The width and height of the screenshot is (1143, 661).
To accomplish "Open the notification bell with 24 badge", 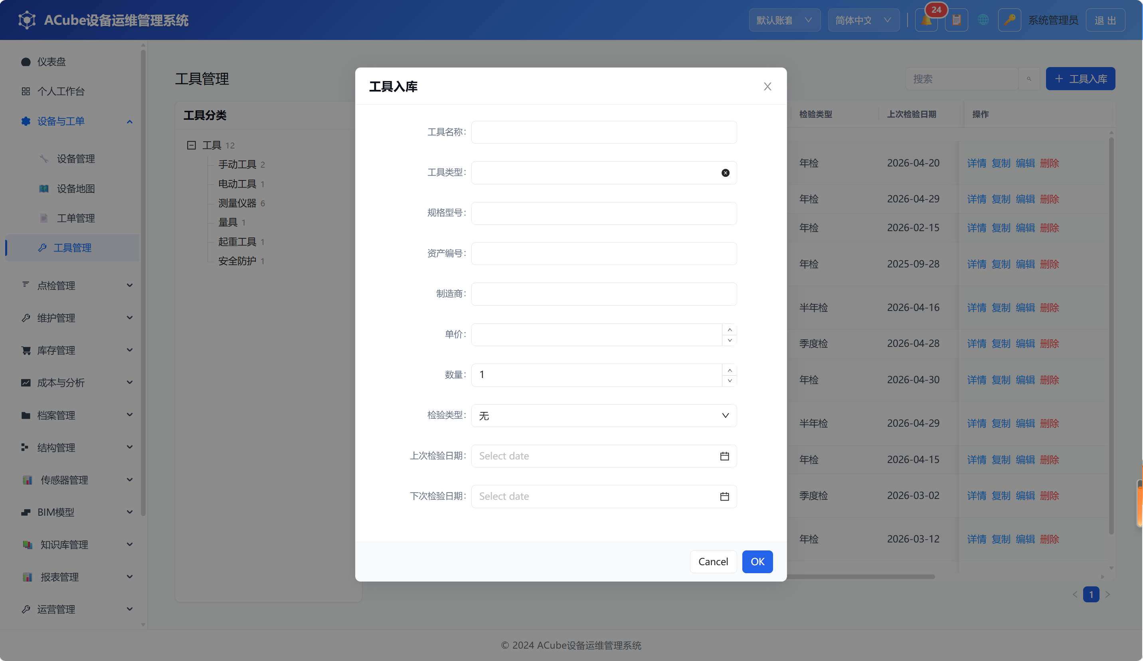I will 926,20.
